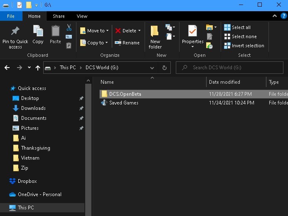
Task: Switch to the Home ribbon tab
Action: [x=34, y=16]
